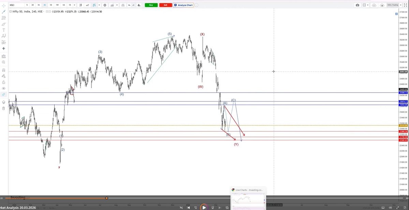Click the Nifty Trading layout name
This screenshot has width=409, height=210.
393,5
